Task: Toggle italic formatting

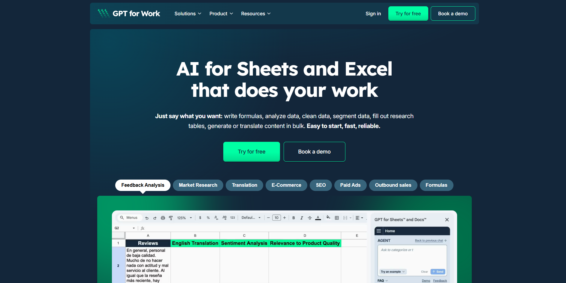Action: coord(302,218)
